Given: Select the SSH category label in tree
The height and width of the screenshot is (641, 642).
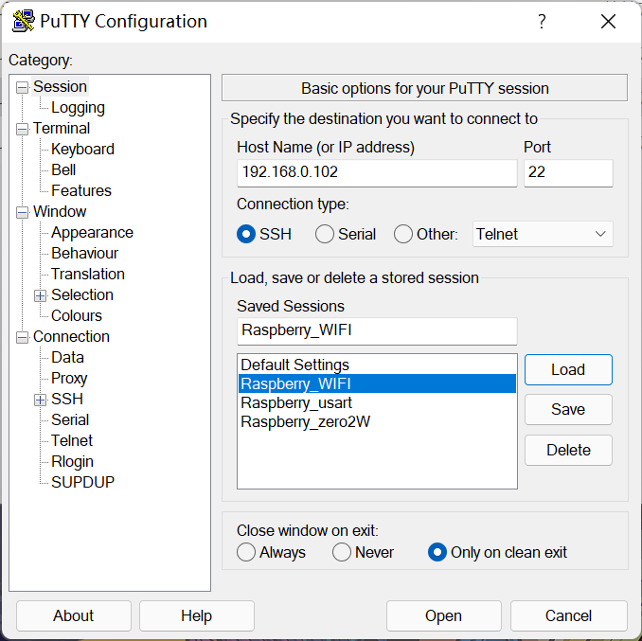Looking at the screenshot, I should (67, 400).
